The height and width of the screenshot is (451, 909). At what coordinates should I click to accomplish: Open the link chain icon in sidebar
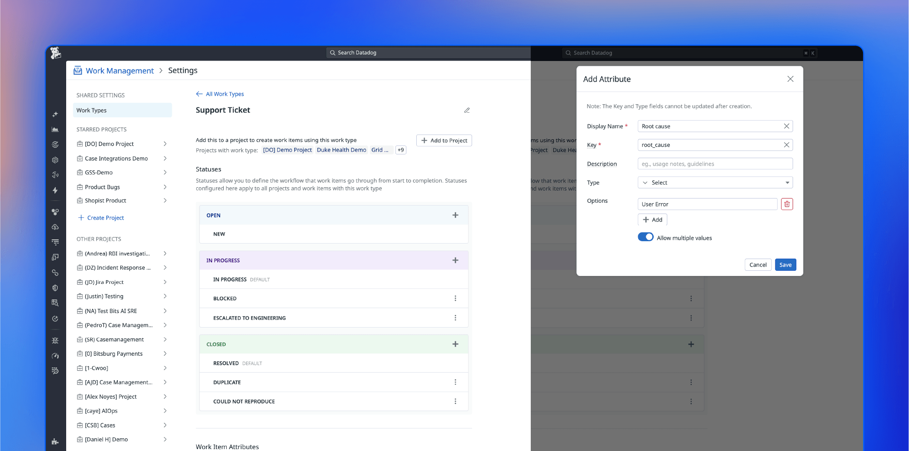click(55, 273)
